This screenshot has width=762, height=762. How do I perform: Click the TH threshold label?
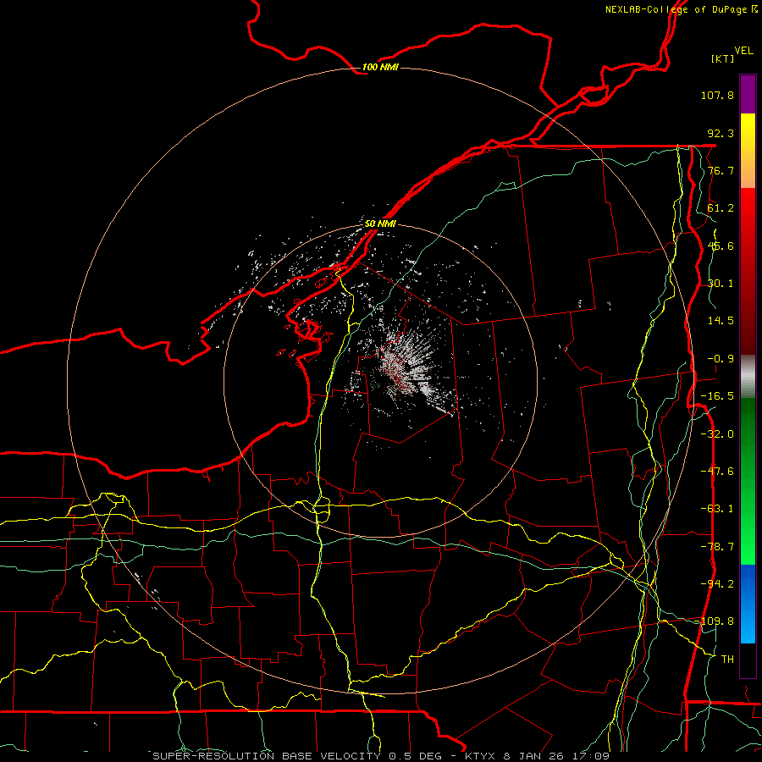click(727, 660)
